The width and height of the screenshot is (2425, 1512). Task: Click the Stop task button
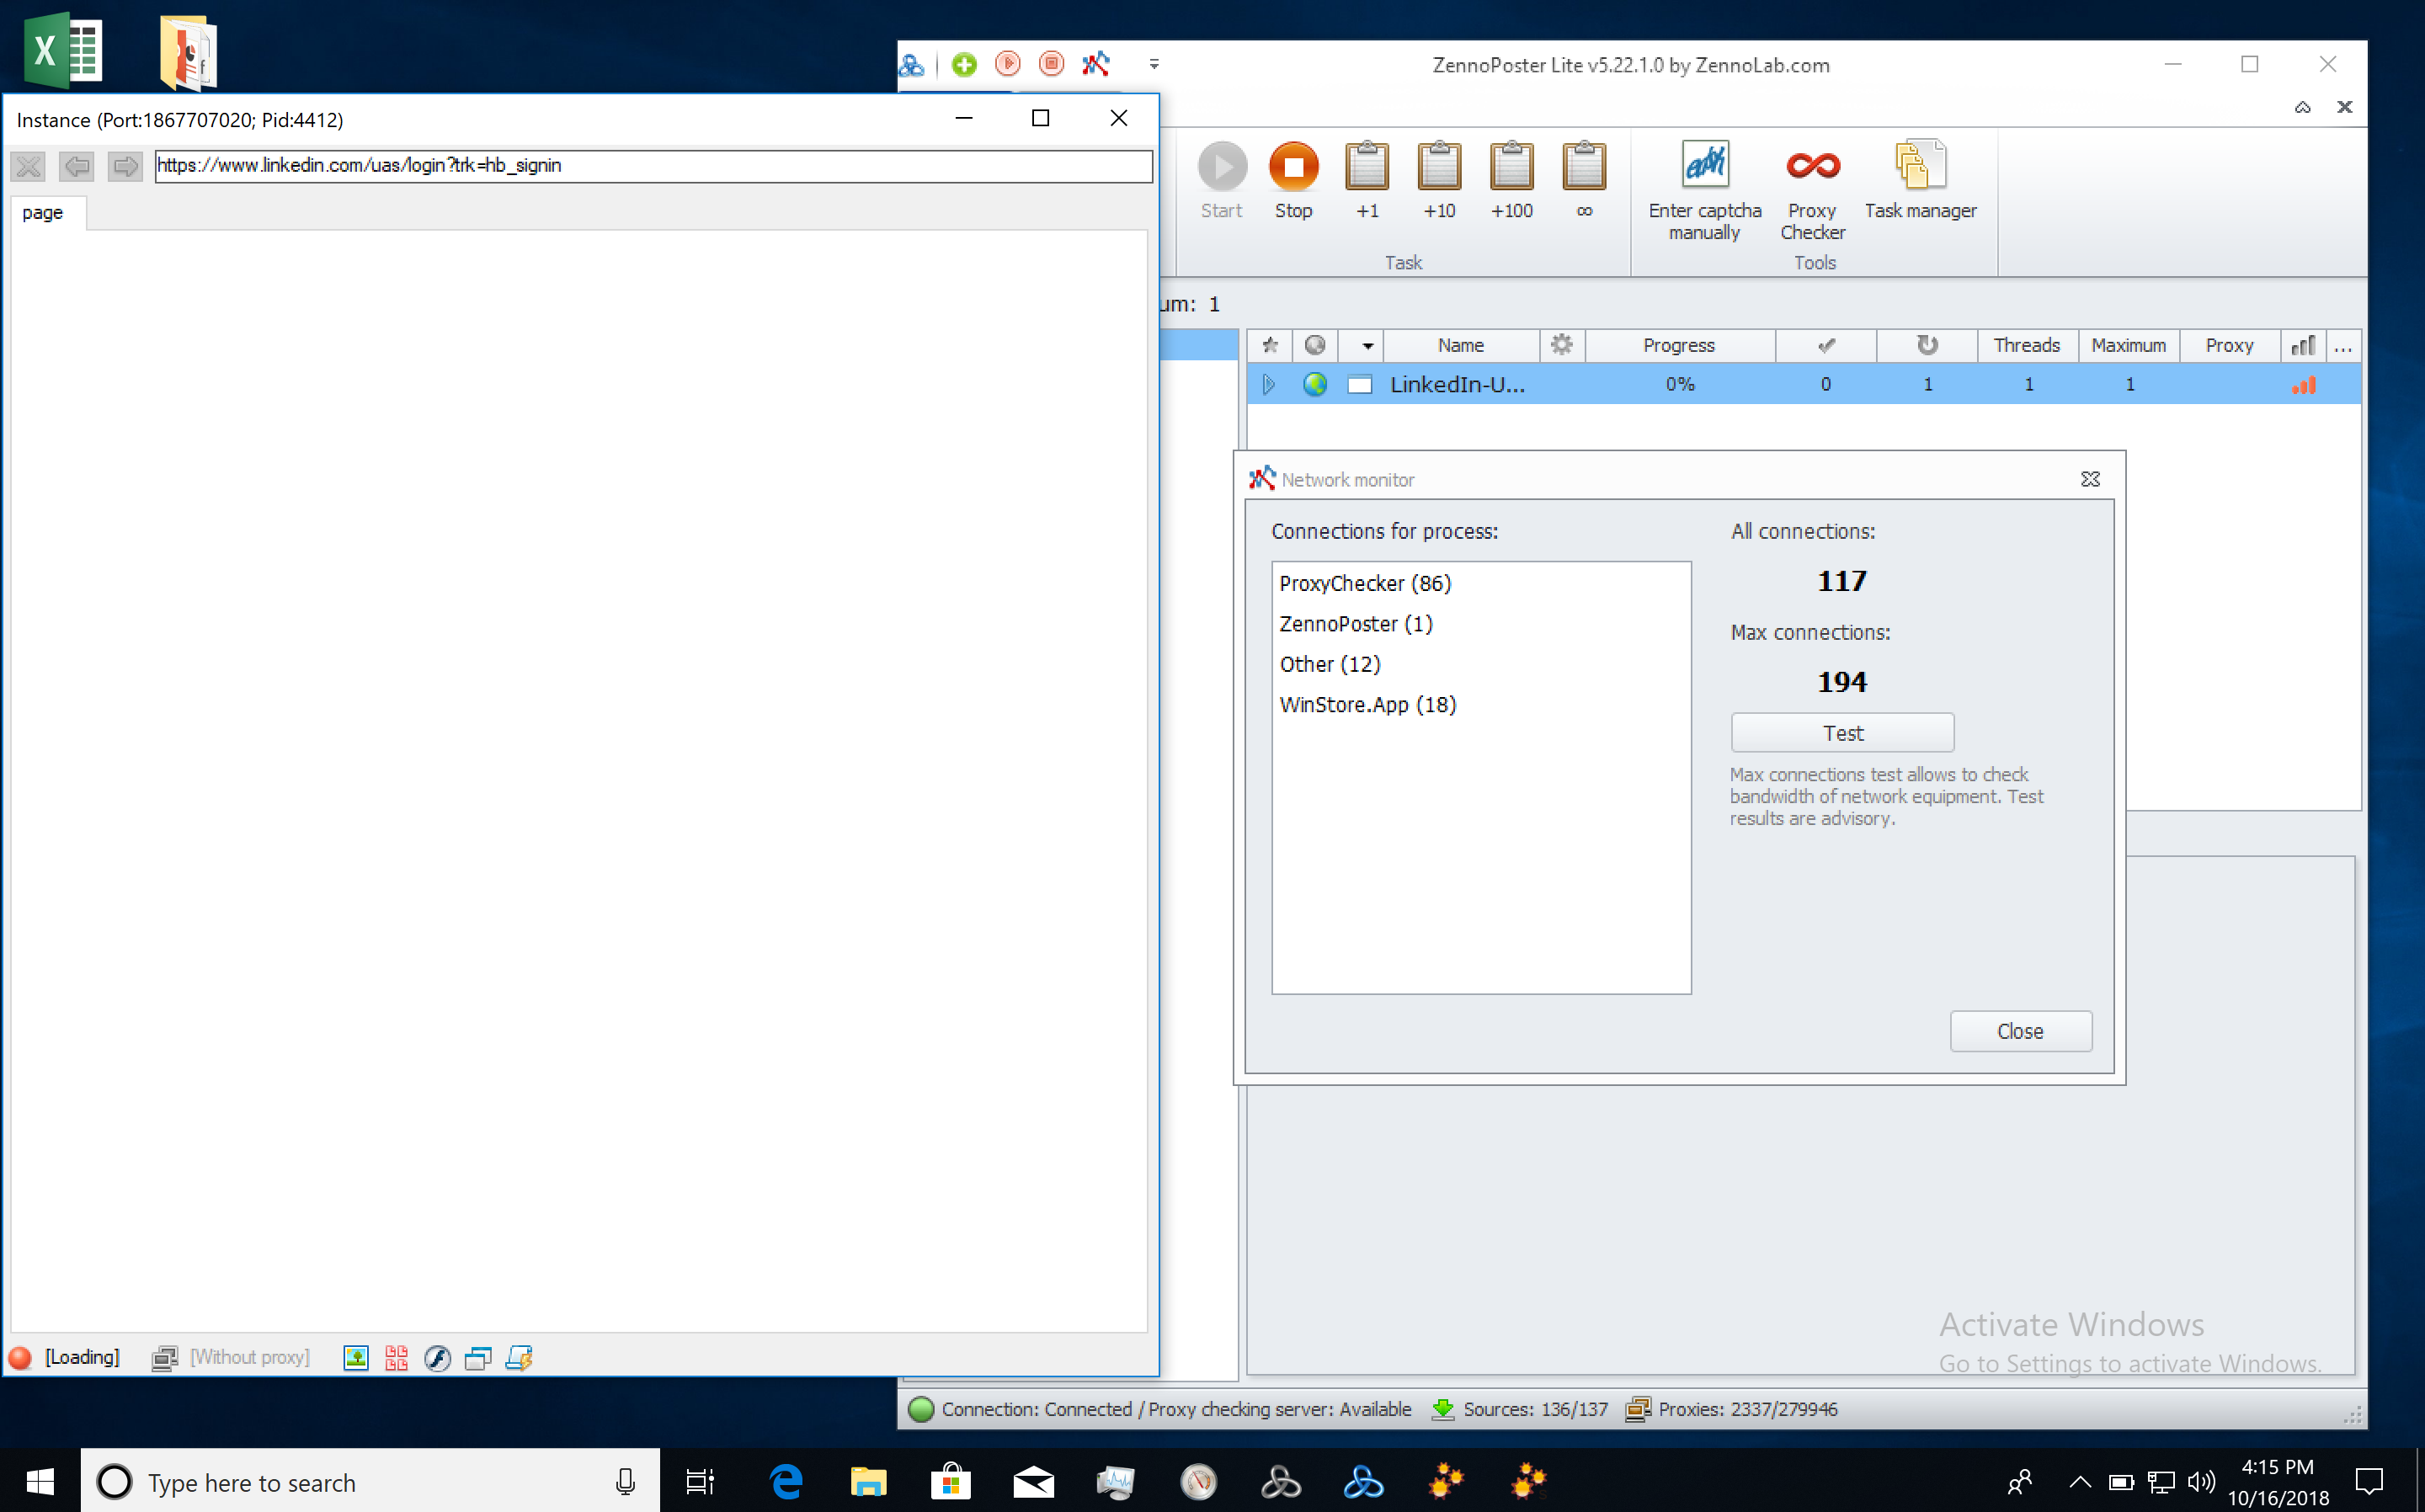pyautogui.click(x=1293, y=180)
